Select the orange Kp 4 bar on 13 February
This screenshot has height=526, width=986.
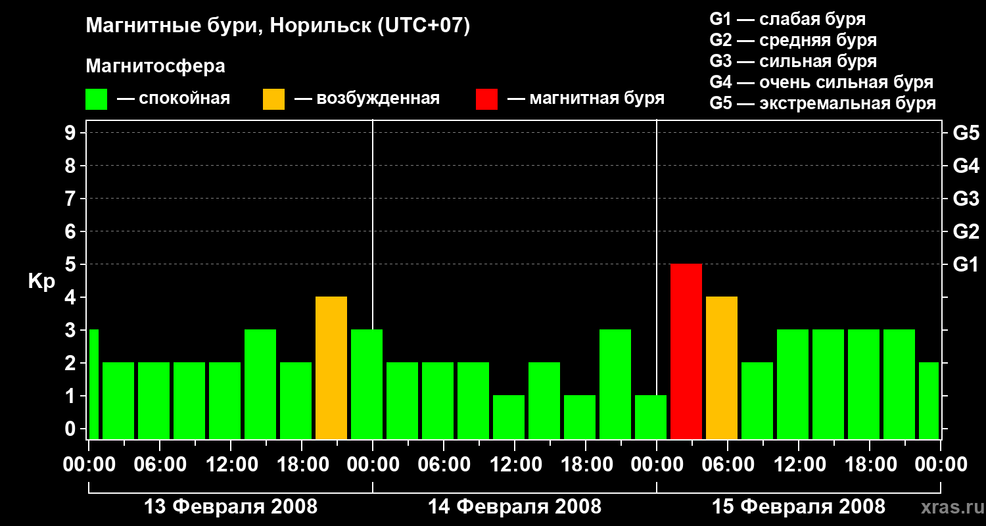pyautogui.click(x=331, y=368)
